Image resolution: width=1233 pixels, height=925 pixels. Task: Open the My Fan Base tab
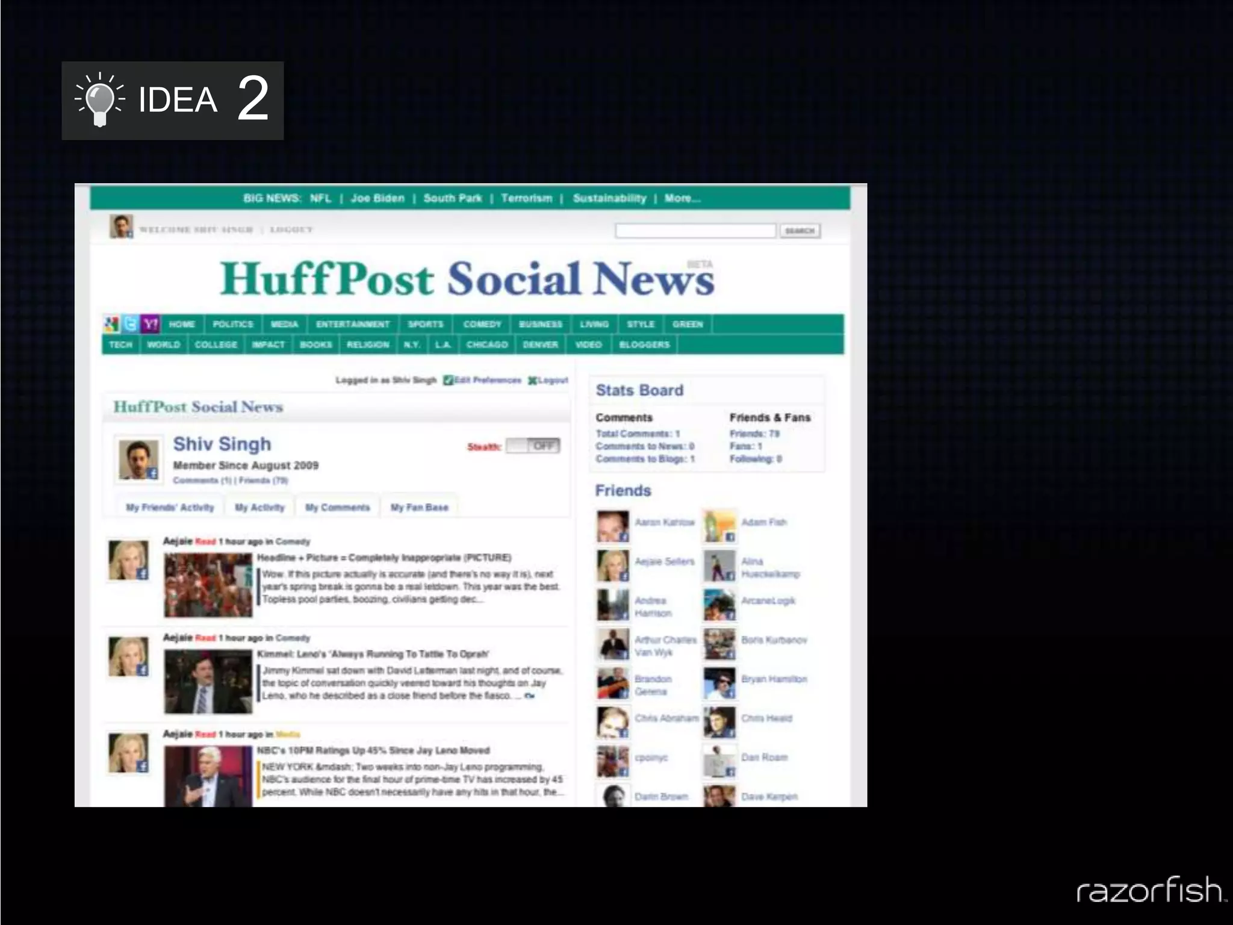(419, 507)
